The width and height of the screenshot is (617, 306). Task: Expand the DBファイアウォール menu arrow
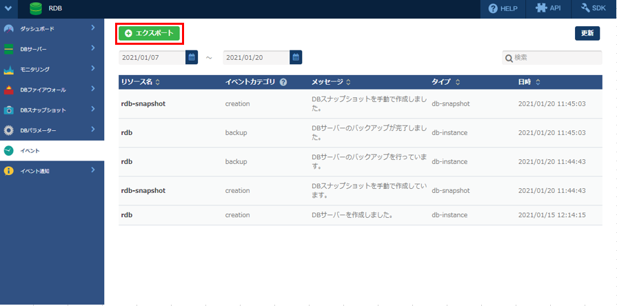click(93, 88)
